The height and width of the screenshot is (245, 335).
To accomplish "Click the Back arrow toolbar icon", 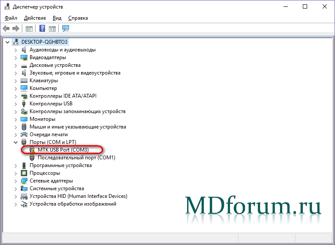I will click(6, 28).
